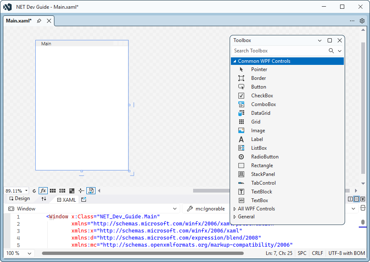Swap Design and XAML panes

pos(44,199)
